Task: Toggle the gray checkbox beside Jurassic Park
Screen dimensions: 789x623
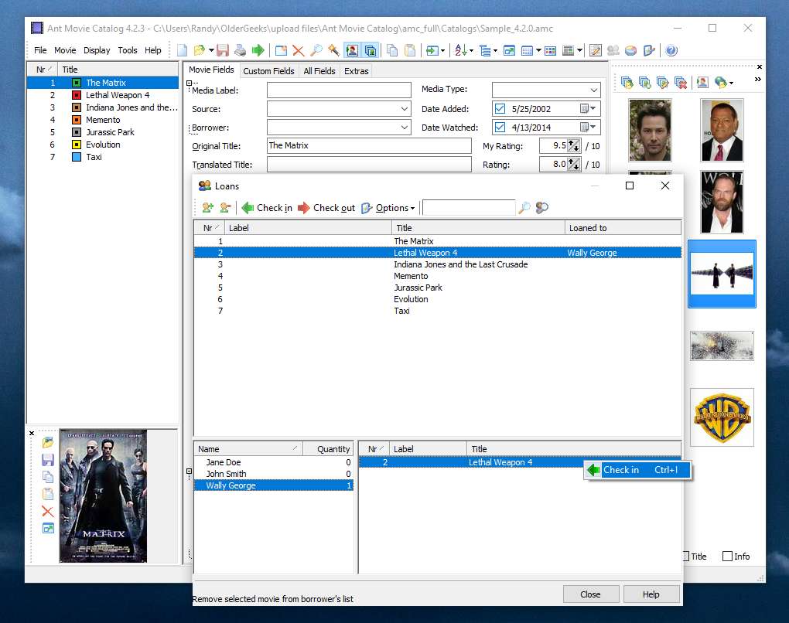Action: [77, 132]
